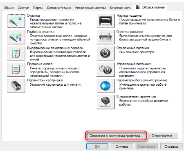
Task: Click Выравнивание печатающих головок heading text
Action: coord(55,48)
